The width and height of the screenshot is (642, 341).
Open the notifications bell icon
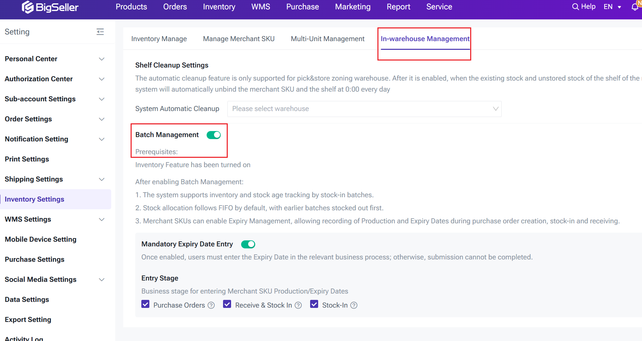635,7
